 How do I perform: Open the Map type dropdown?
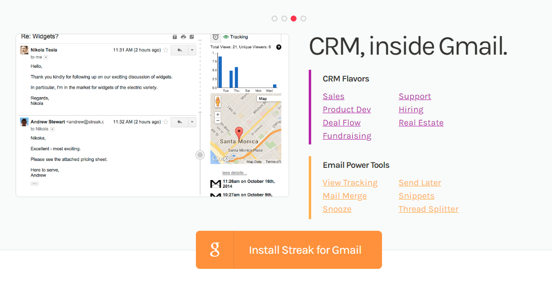269,99
